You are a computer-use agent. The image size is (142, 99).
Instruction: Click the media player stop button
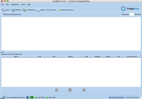[119, 97]
